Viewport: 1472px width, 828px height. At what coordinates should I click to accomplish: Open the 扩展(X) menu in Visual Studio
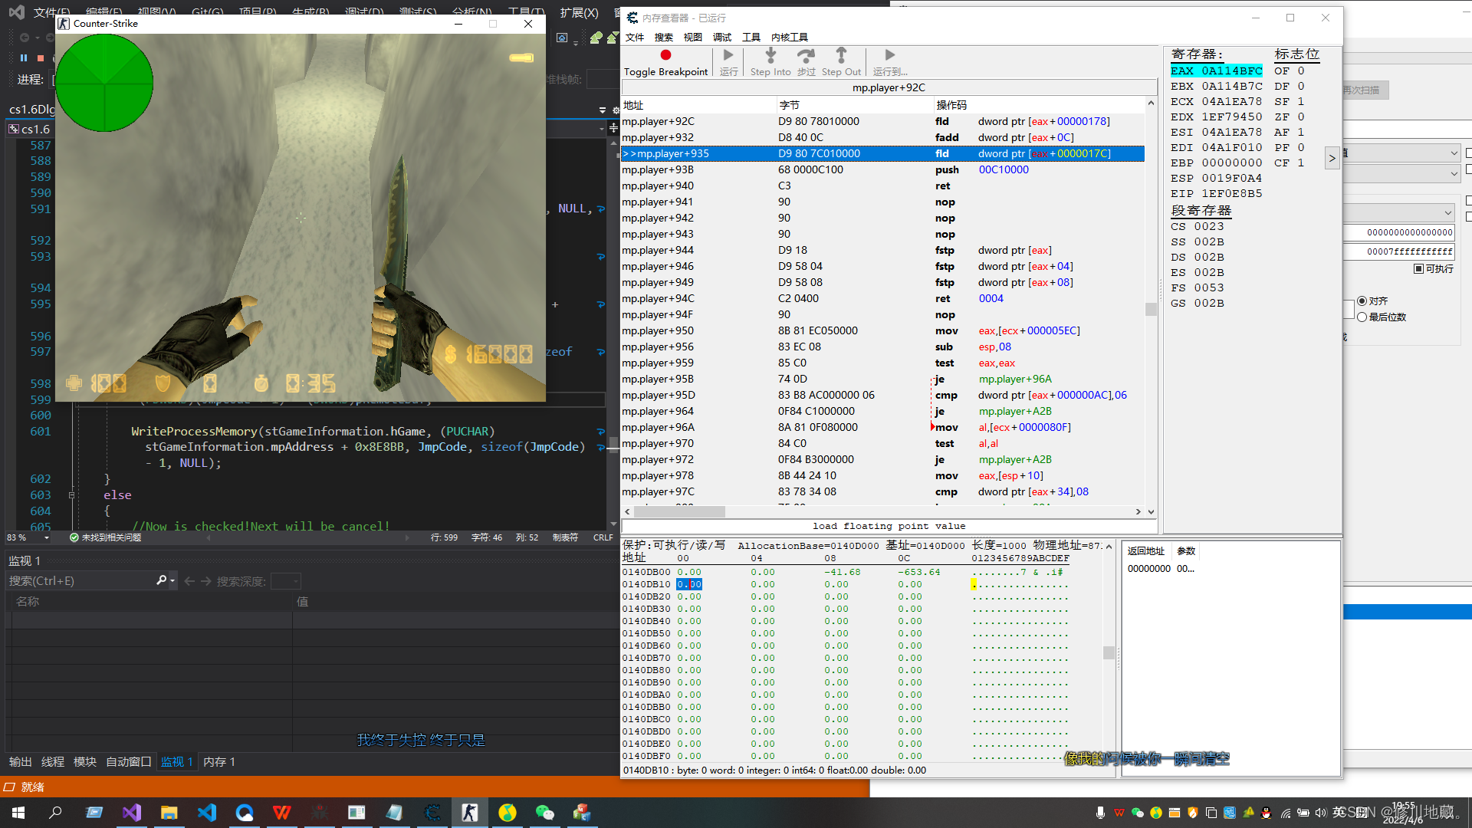coord(579,12)
